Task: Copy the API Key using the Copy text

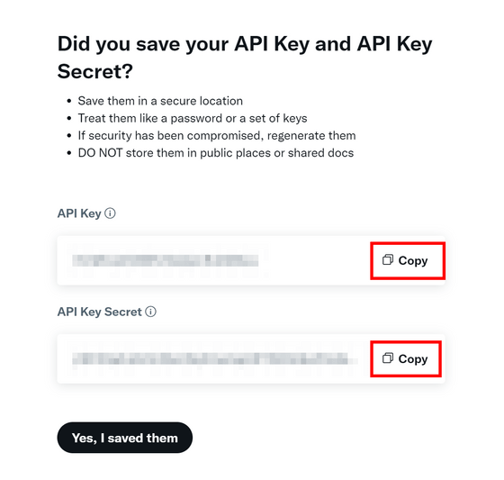Action: click(x=413, y=260)
